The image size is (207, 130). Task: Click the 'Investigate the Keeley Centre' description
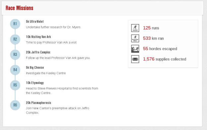click(46, 73)
